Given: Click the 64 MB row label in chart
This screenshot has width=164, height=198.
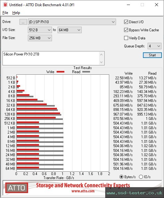Looking at the screenshot, I should click(10, 169).
